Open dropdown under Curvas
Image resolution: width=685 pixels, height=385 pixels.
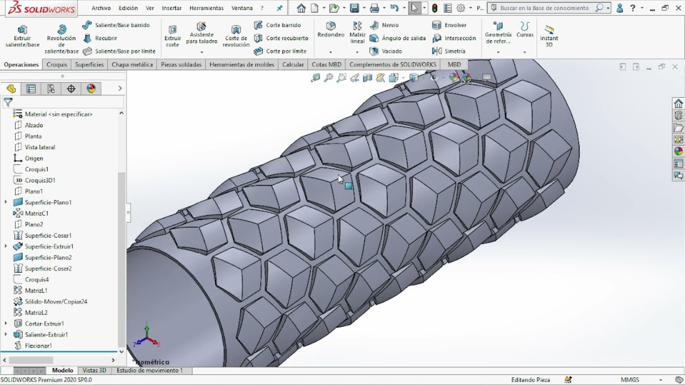(525, 52)
